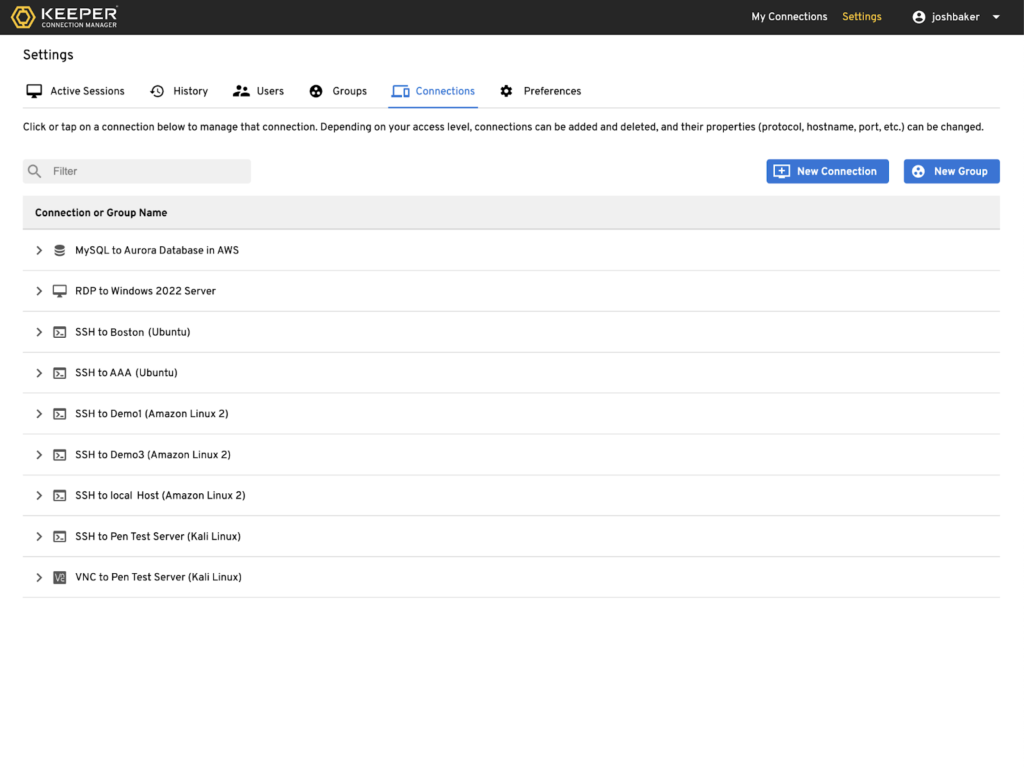Click the SSH to Demo3 terminal icon

click(x=60, y=455)
